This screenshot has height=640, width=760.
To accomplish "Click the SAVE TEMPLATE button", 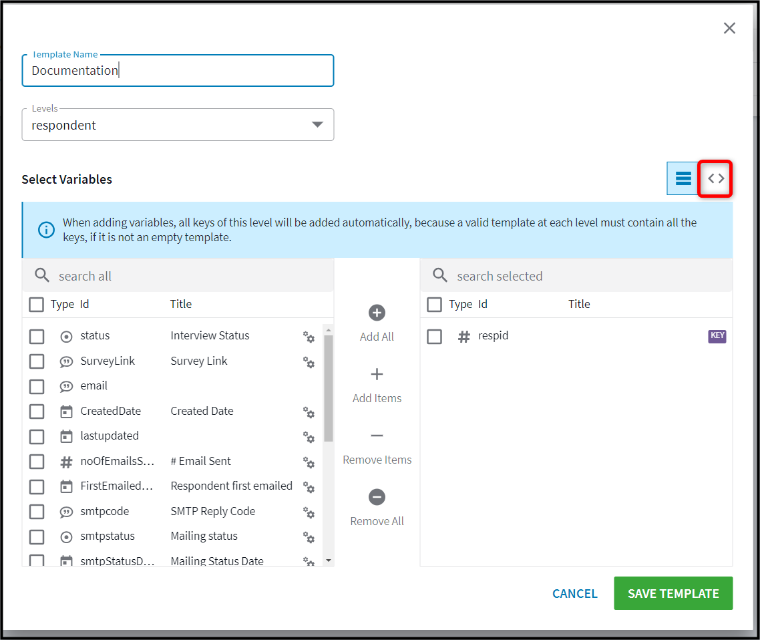I will [x=673, y=593].
